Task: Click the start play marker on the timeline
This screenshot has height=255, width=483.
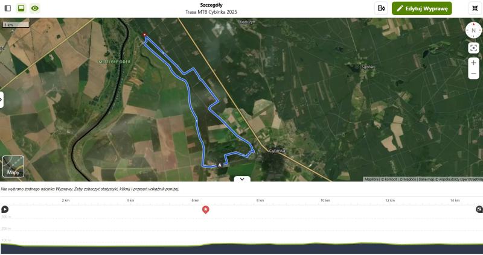Action: pos(5,209)
